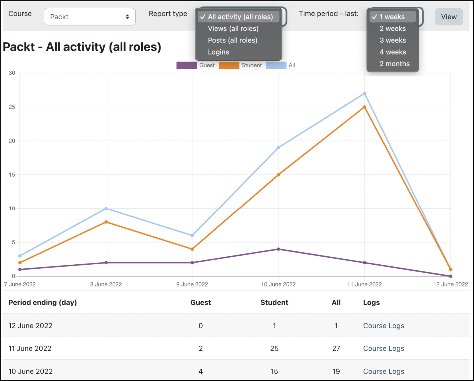Click the '12 June 2022' x-axis label

point(450,284)
